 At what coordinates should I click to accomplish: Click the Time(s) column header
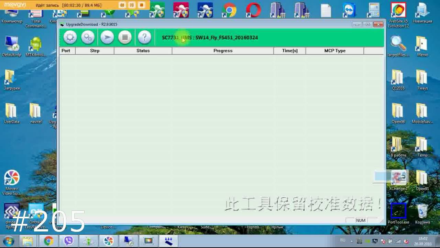289,51
